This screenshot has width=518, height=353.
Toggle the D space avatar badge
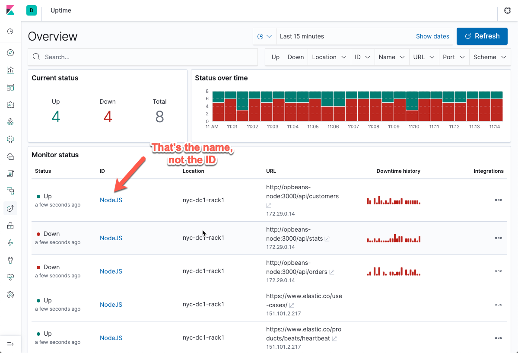click(x=31, y=10)
